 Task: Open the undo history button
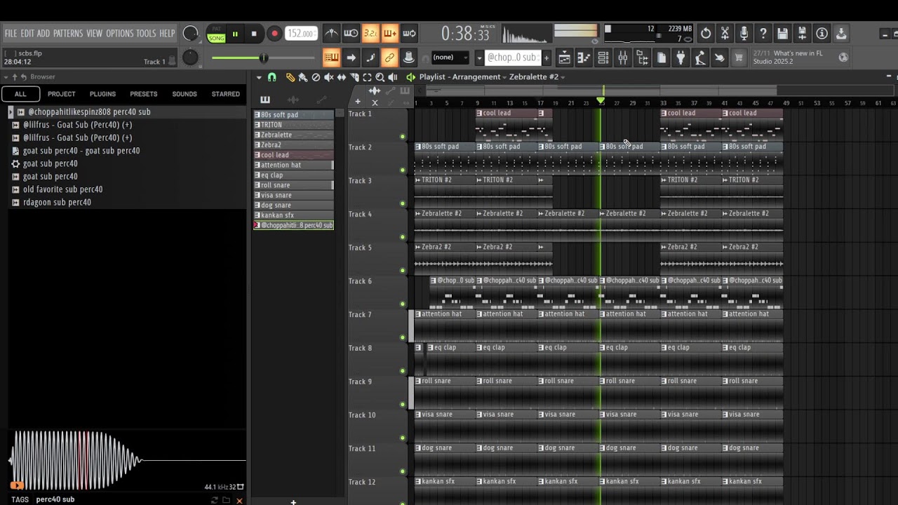(706, 33)
